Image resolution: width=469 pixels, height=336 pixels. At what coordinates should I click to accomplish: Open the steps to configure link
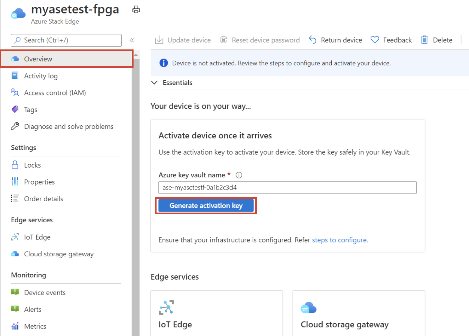pyautogui.click(x=339, y=240)
